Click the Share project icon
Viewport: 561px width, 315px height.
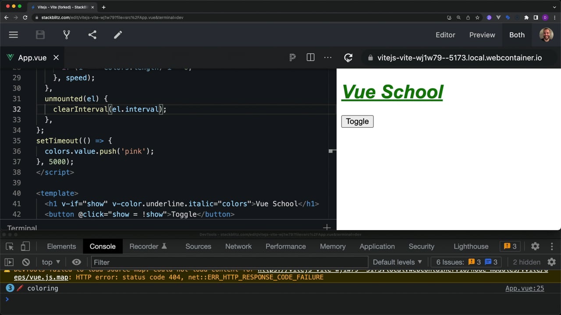click(x=92, y=35)
